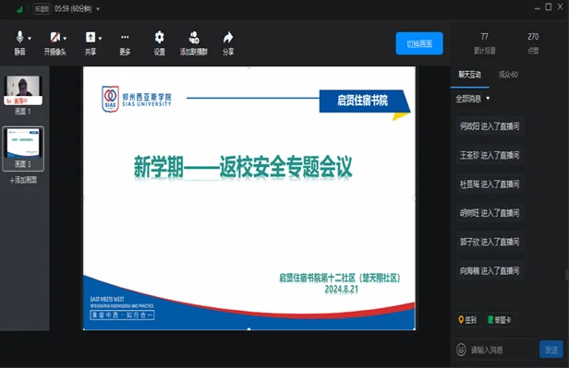Switch to the audience (观众60) tab
Screen dimensions: 569x368
[x=508, y=75]
